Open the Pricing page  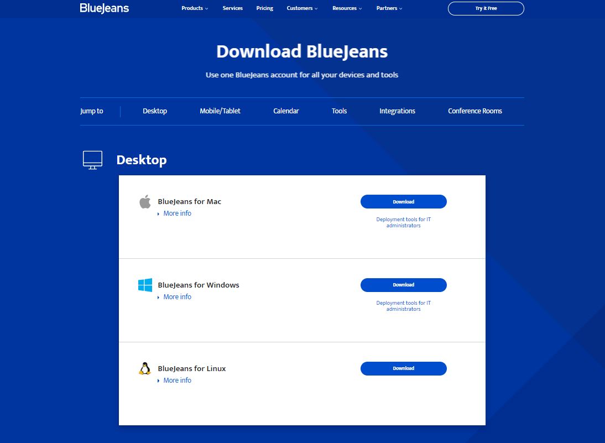pos(265,8)
